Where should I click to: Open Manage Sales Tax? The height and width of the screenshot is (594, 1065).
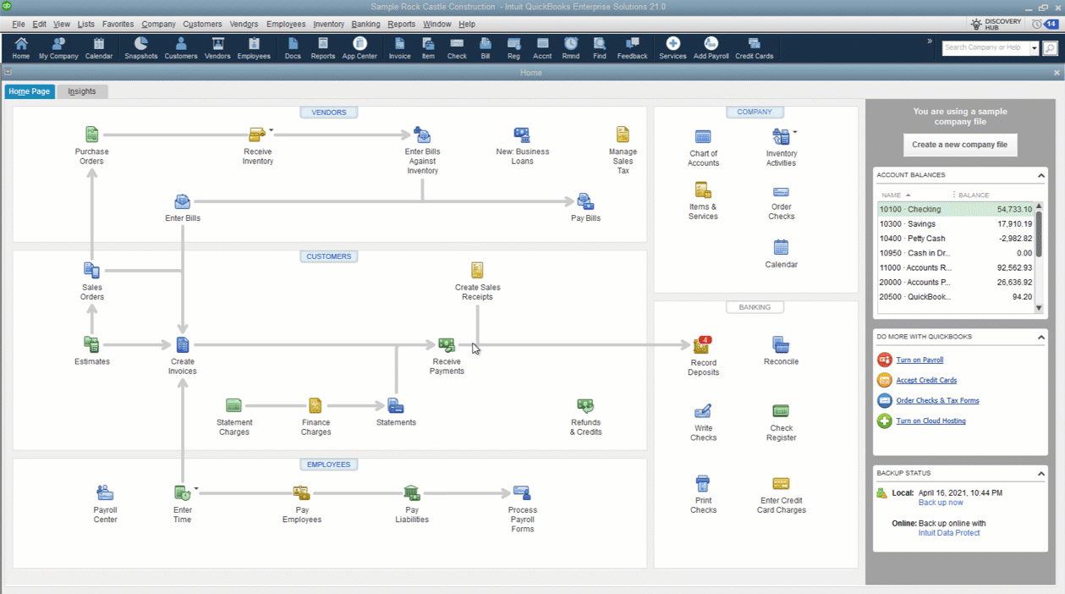point(623,135)
